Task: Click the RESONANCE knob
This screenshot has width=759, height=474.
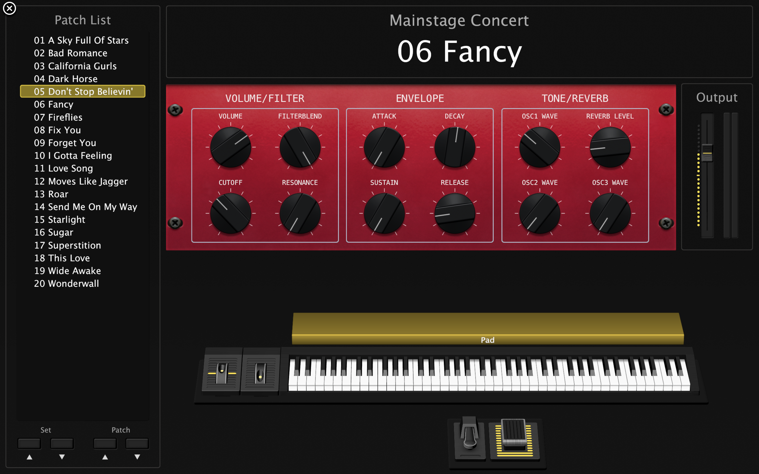Action: tap(300, 213)
